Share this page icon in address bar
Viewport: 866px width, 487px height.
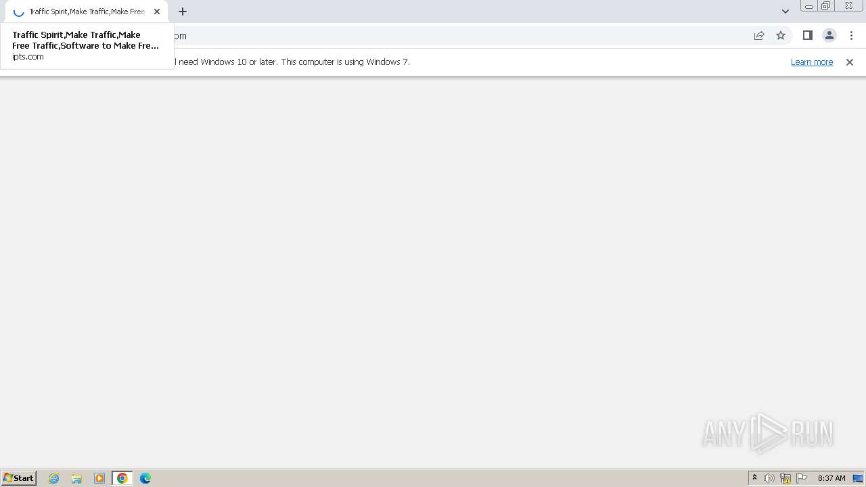tap(759, 35)
